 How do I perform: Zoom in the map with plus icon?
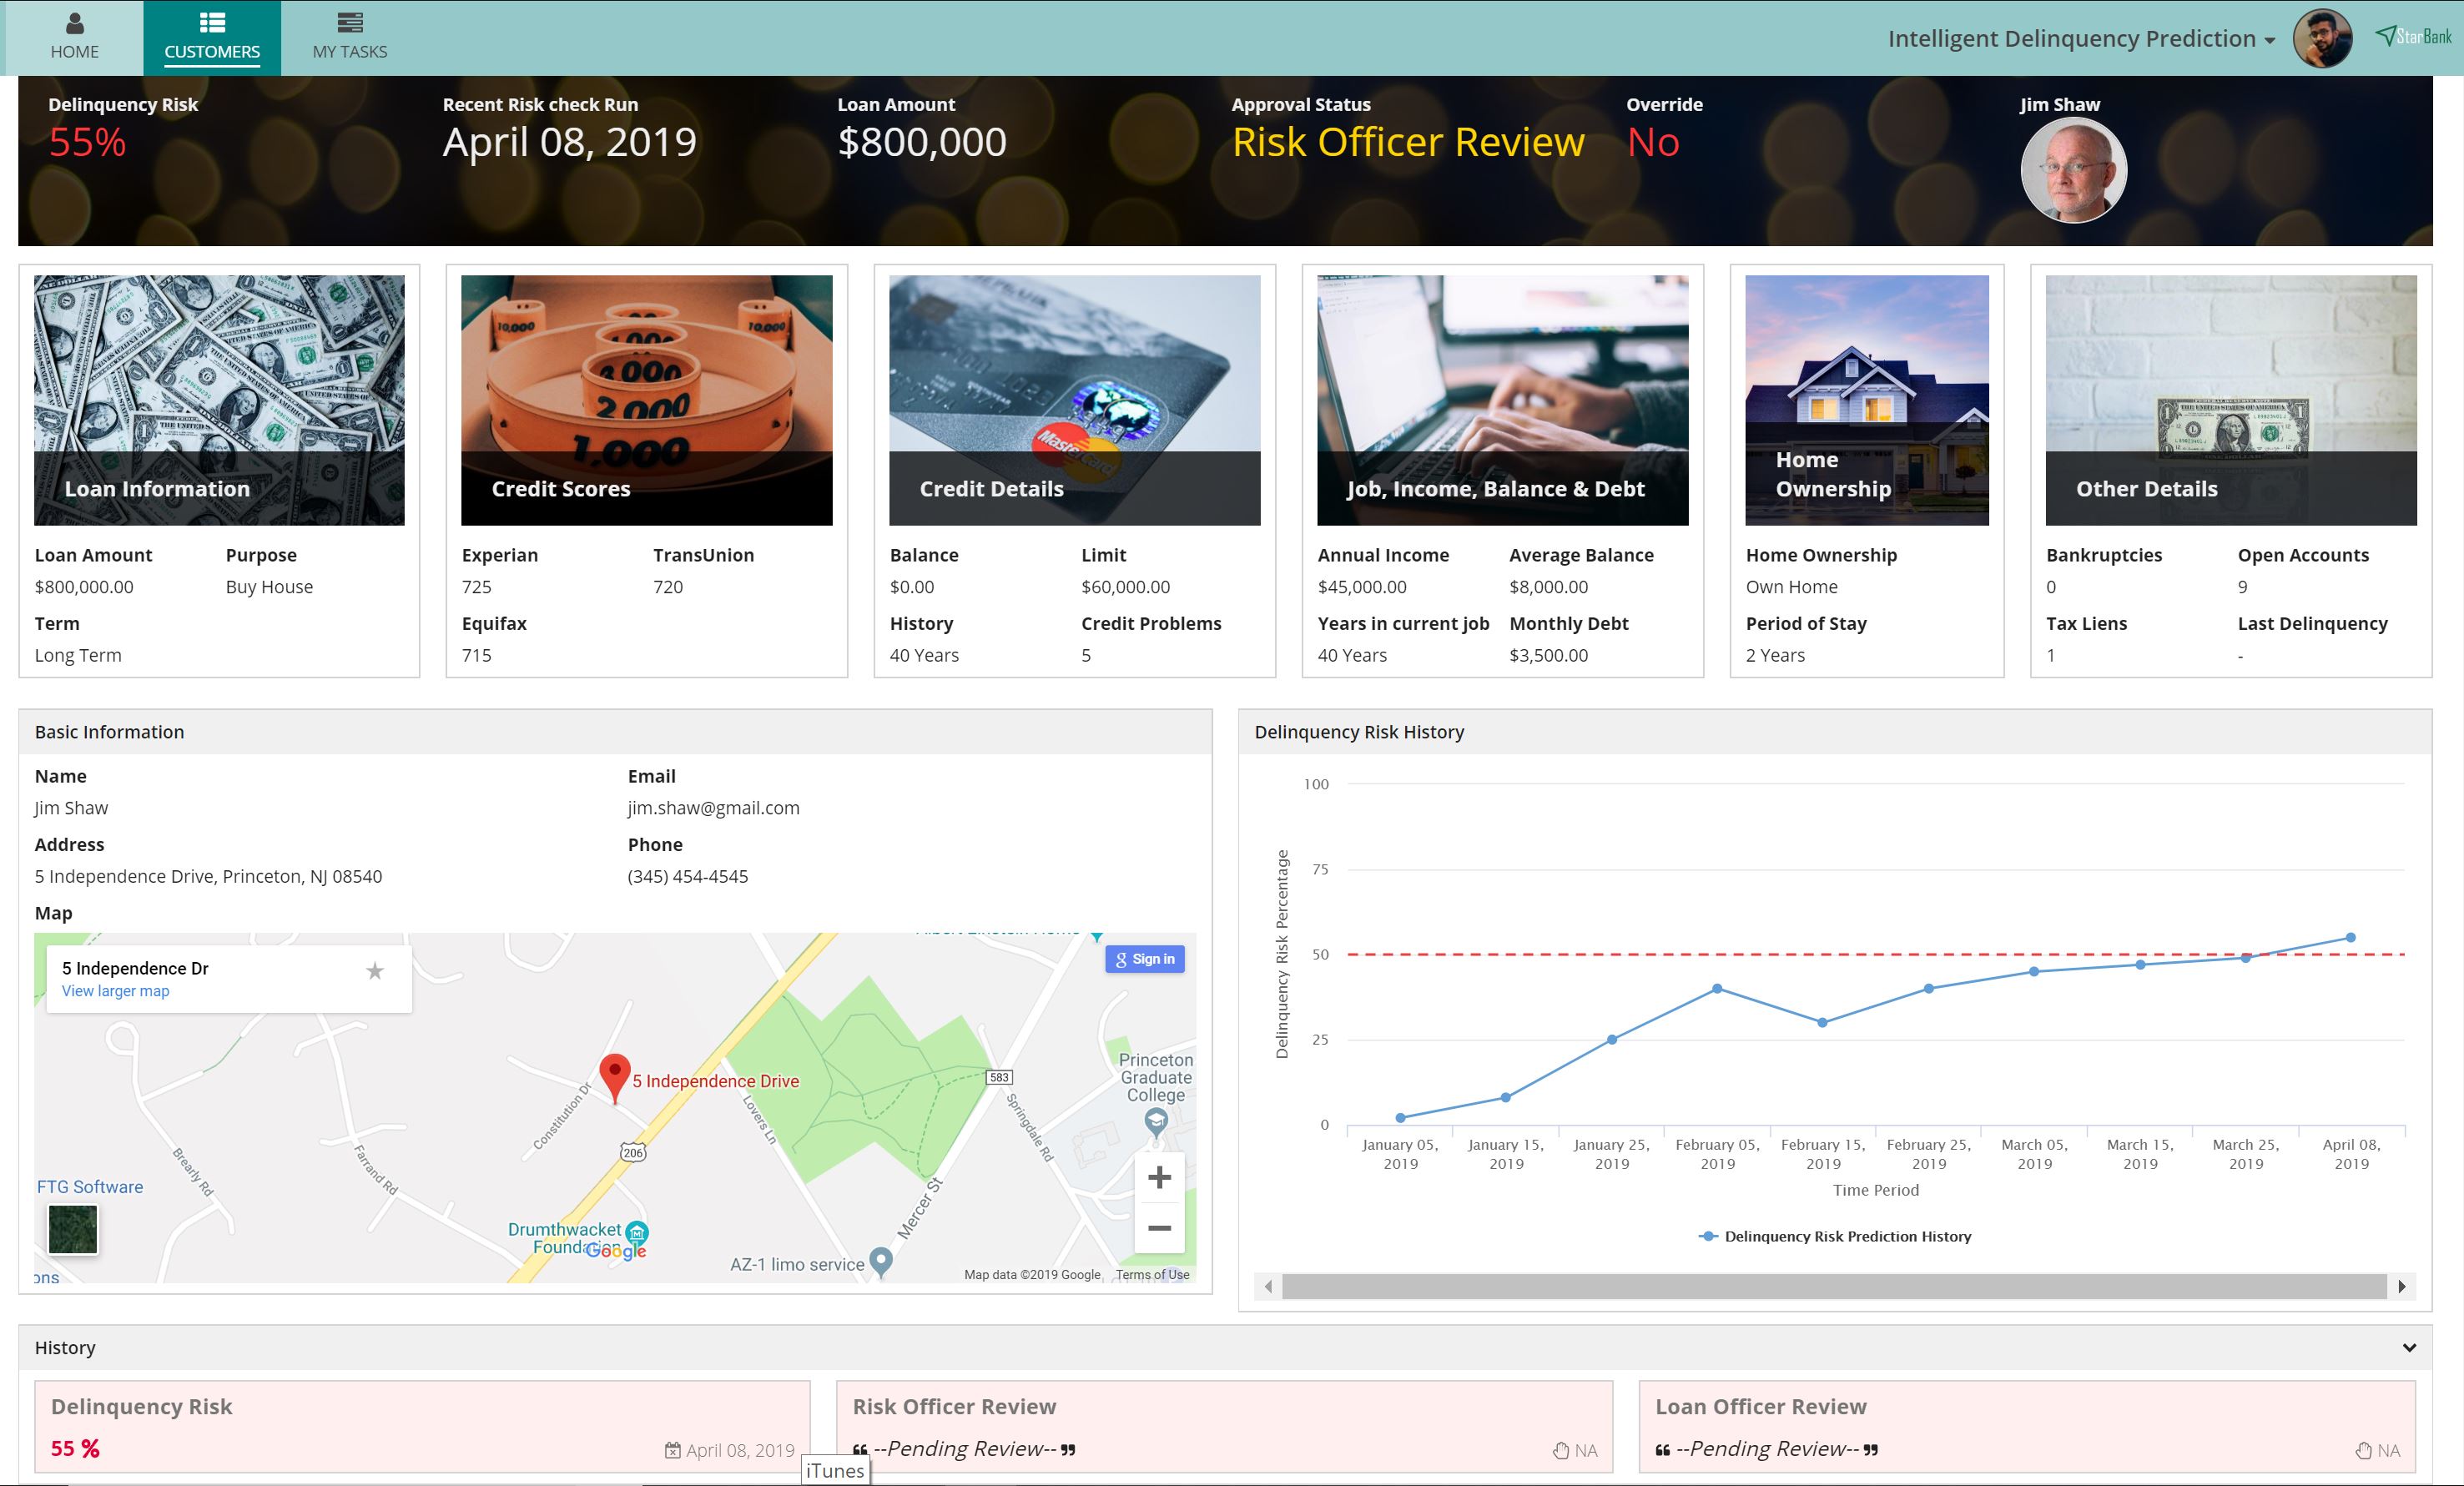click(1159, 1178)
